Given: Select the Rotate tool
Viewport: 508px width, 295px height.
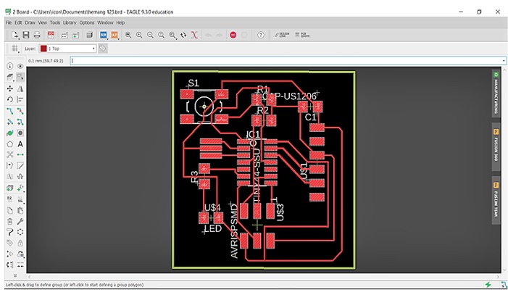Looking at the screenshot, I should (x=10, y=99).
